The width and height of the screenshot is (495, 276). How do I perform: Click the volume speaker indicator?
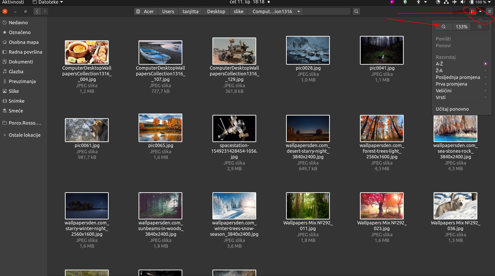tap(463, 2)
